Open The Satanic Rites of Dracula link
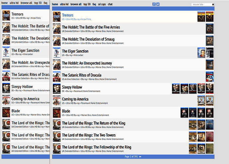This screenshot has width=229, height=164. point(82,75)
